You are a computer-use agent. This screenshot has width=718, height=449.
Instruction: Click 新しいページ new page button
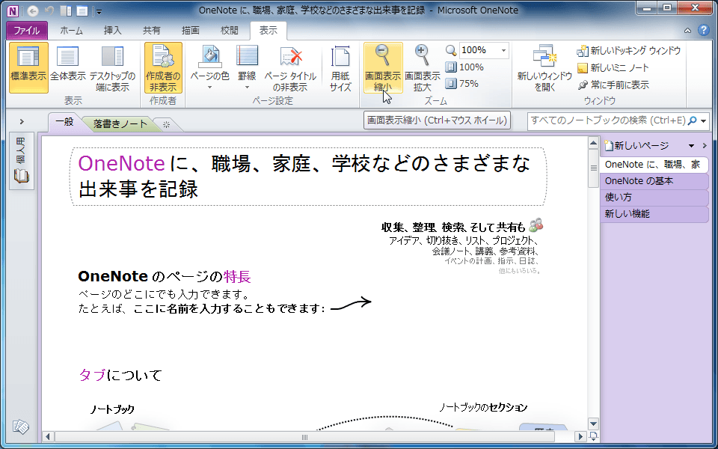(637, 146)
